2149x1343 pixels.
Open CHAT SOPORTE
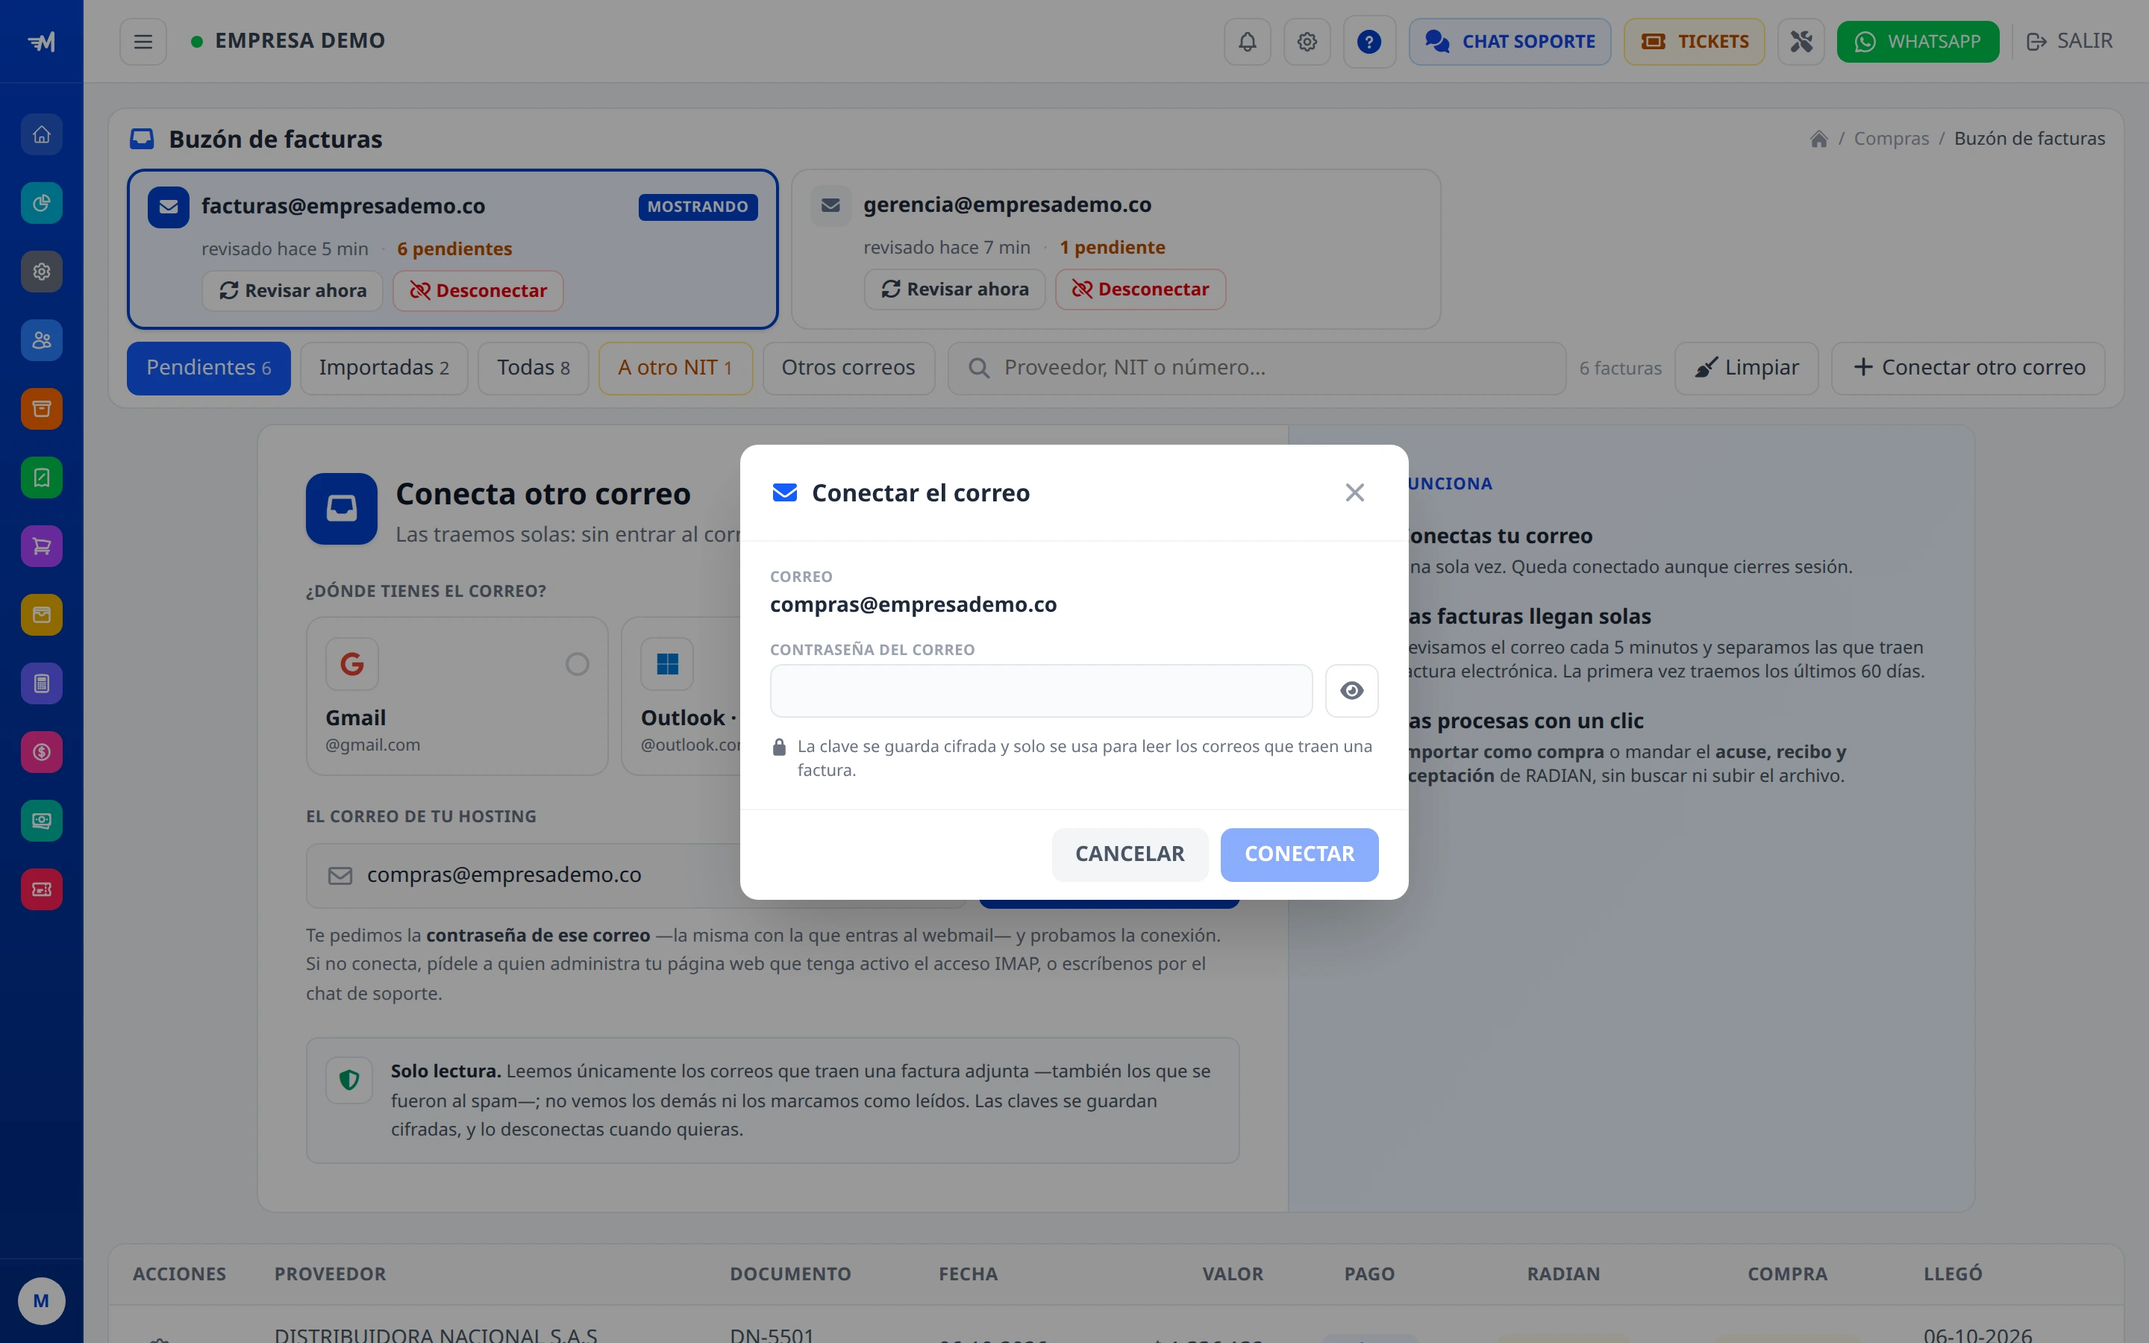1510,42
